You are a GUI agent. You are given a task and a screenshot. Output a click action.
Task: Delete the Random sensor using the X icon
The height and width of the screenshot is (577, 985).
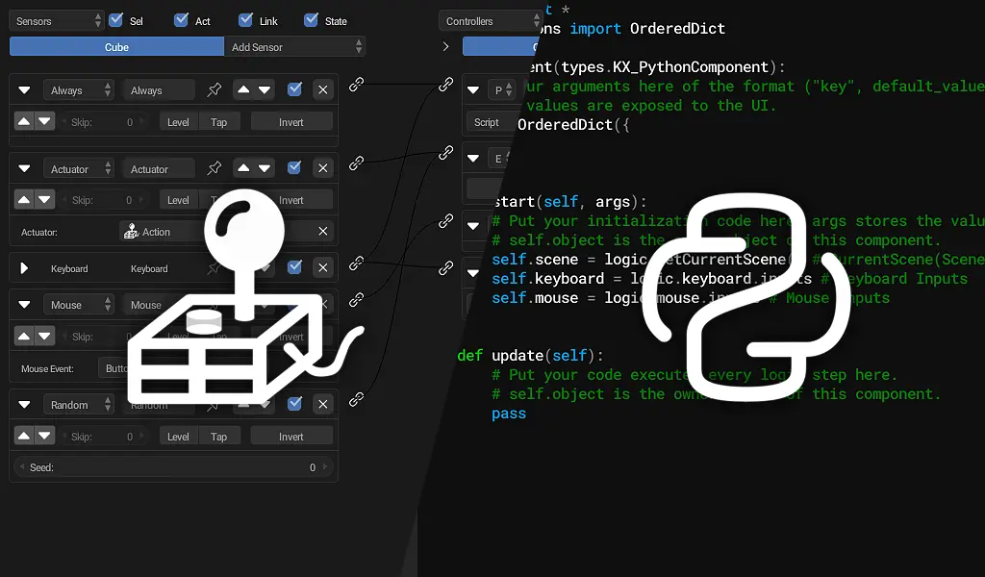[323, 404]
